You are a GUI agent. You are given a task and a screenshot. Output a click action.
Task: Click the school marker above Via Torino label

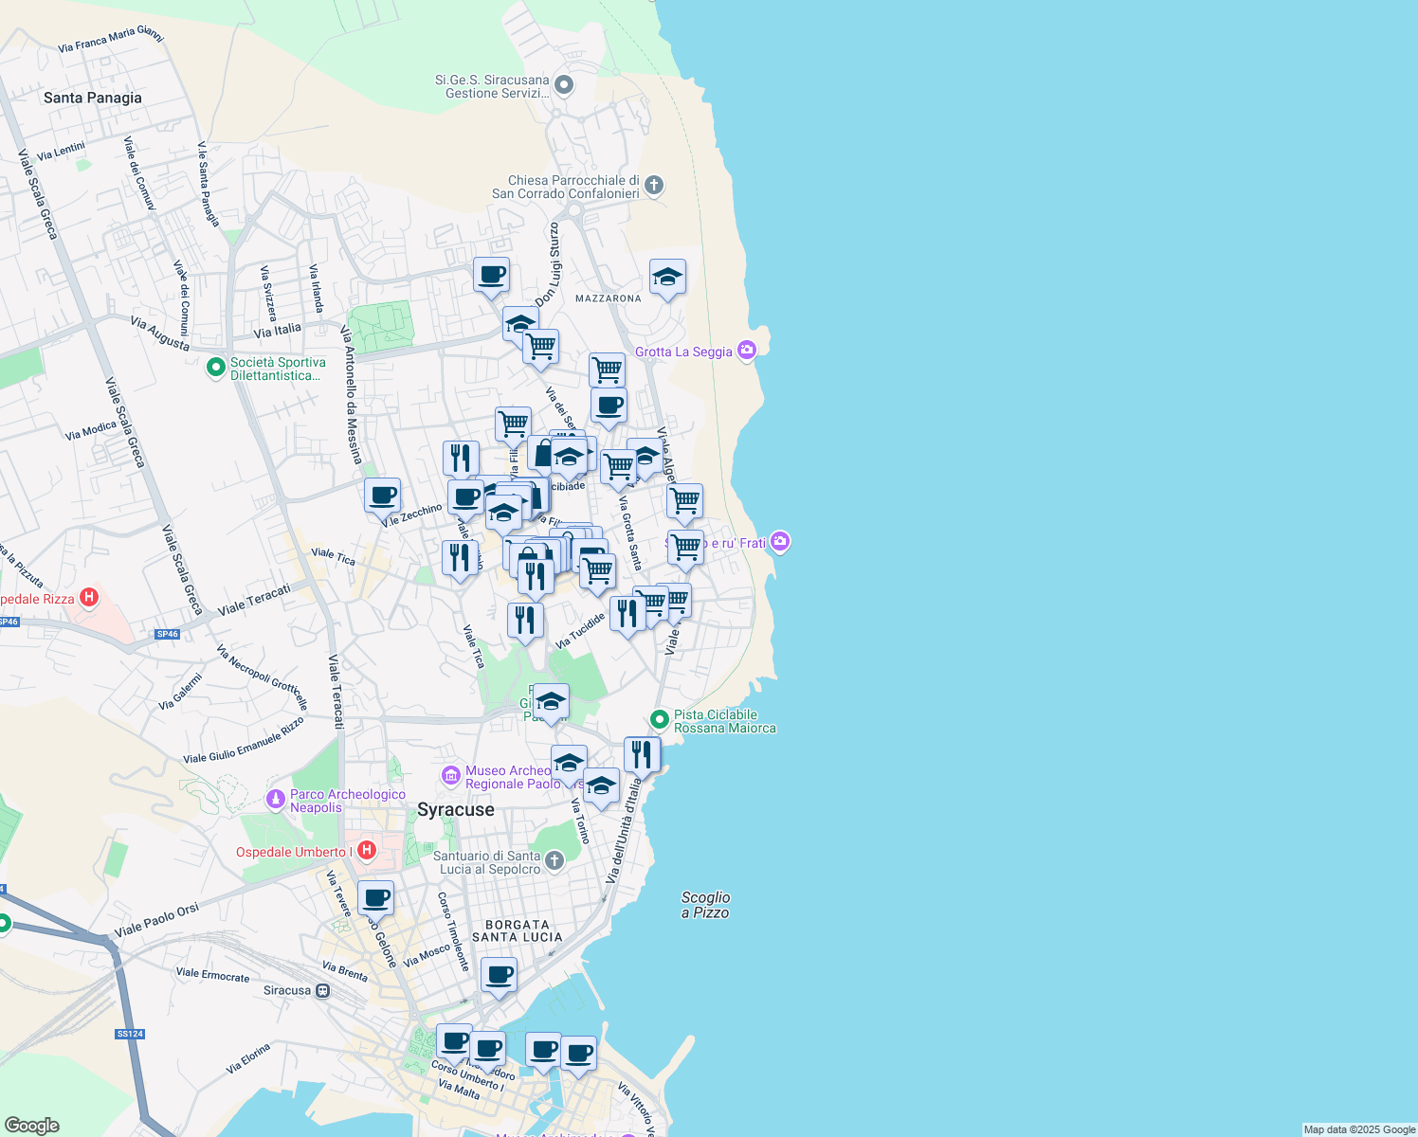569,764
